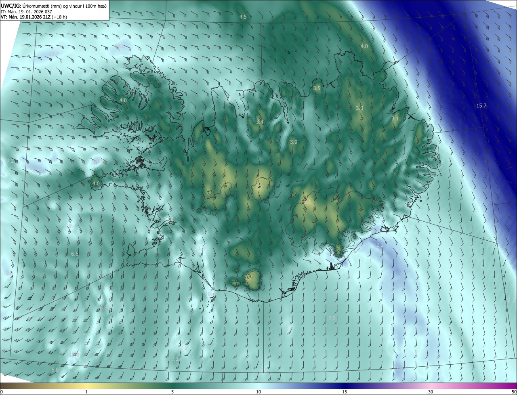The image size is (517, 395).
Task: Select the 7.9 value label
Action: coord(332,319)
